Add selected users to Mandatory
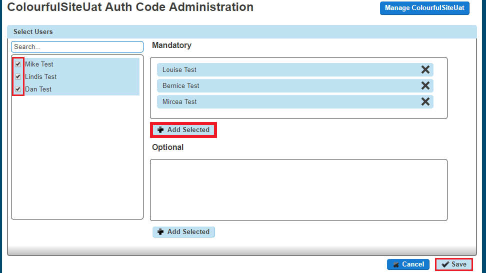 pos(183,130)
